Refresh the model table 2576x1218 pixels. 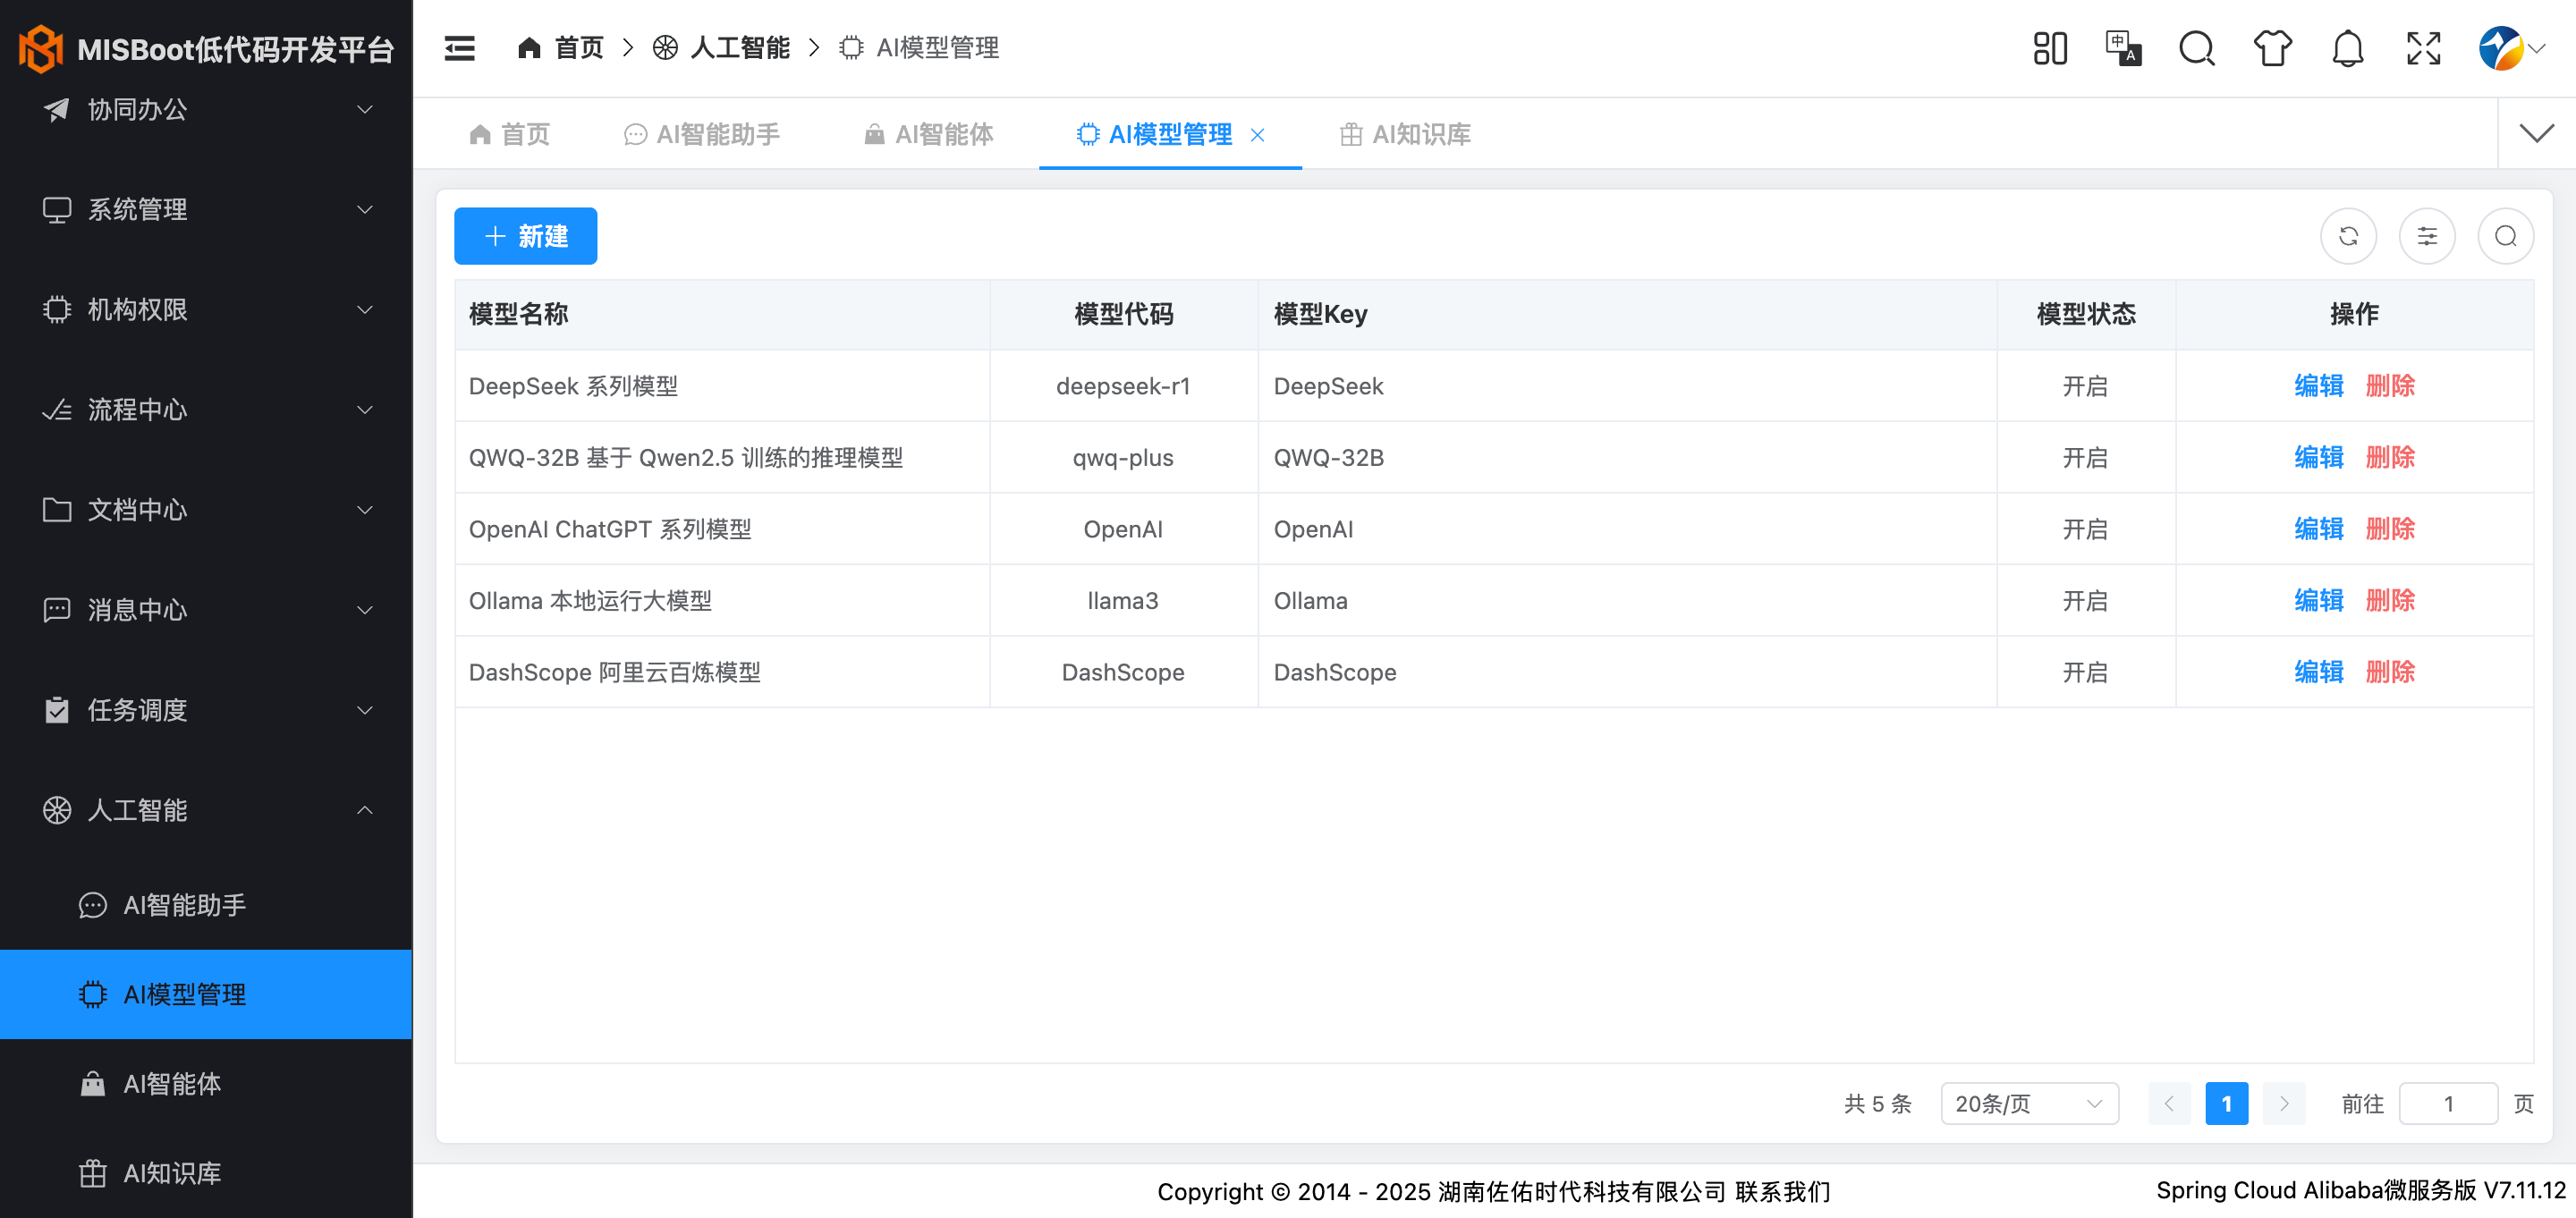pos(2348,236)
